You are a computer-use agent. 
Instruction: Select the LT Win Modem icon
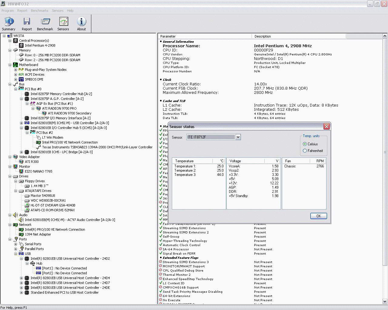pos(38,137)
